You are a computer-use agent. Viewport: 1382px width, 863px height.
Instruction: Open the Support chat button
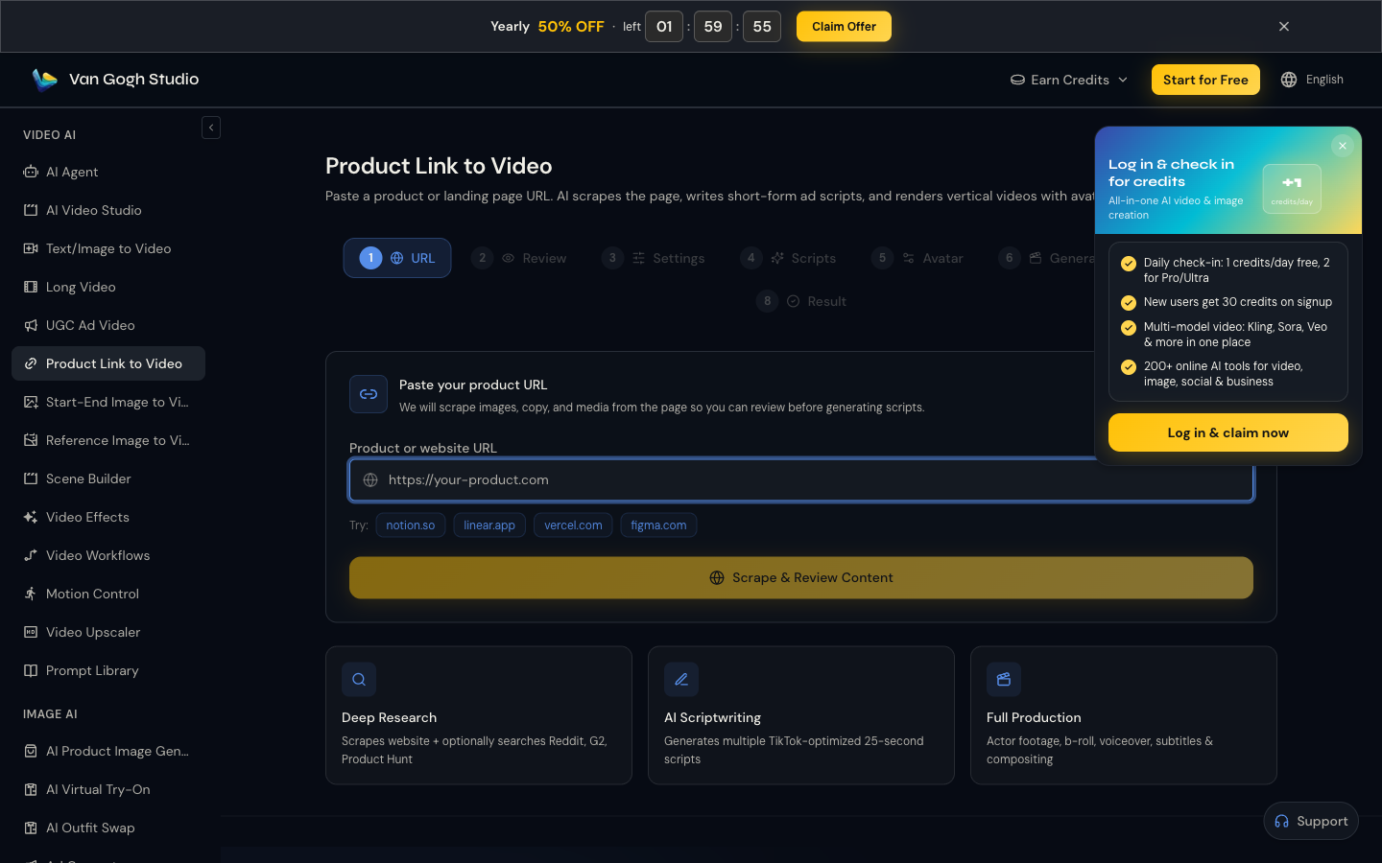[x=1311, y=821]
